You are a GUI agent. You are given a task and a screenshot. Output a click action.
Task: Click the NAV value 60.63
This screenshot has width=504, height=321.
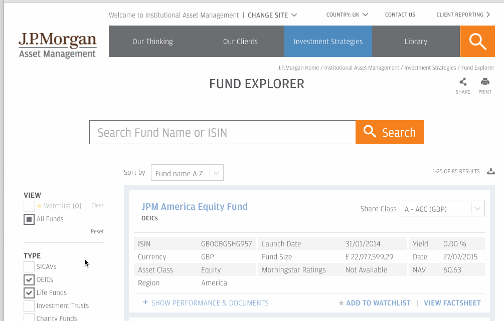452,270
